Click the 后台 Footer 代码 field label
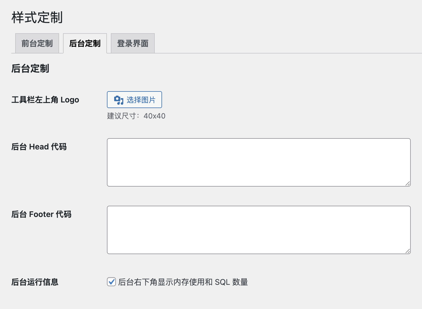Viewport: 422px width, 309px height. point(41,214)
